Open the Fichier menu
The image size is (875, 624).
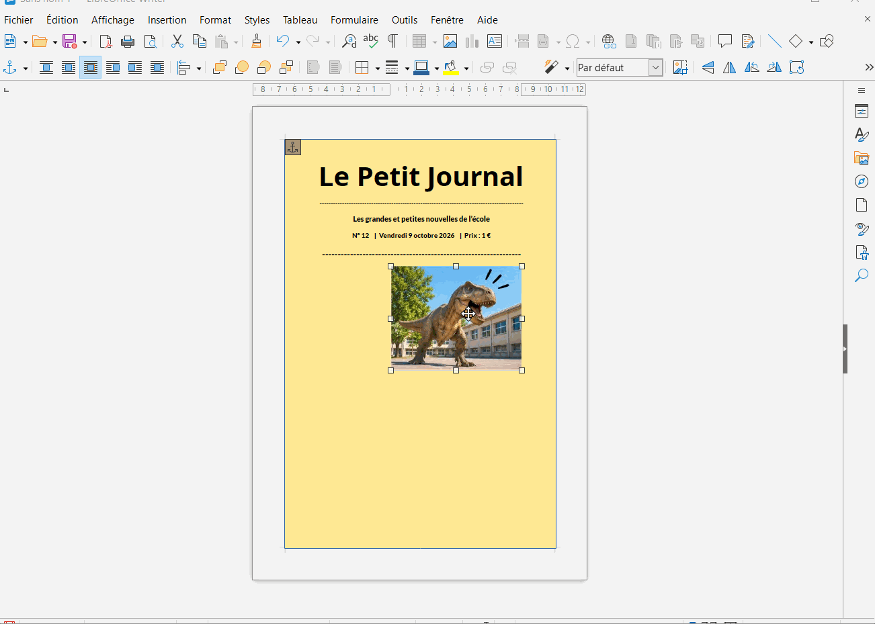coord(19,20)
